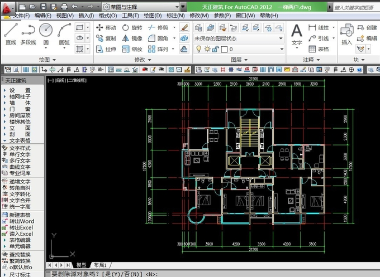The width and height of the screenshot is (380, 277).
Task: Open the AutoCAD application menu logo
Action: click(x=7, y=9)
